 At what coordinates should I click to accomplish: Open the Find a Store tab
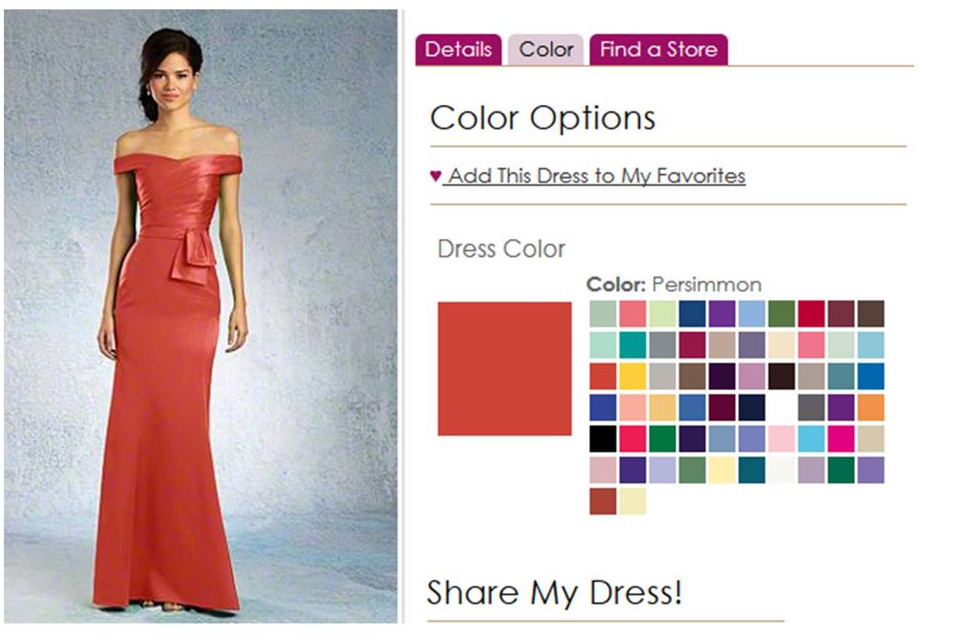pos(659,49)
